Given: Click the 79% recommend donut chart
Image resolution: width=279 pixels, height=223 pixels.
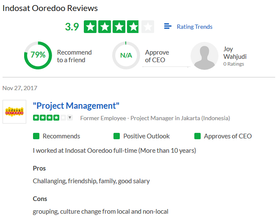Looking at the screenshot, I should point(38,55).
